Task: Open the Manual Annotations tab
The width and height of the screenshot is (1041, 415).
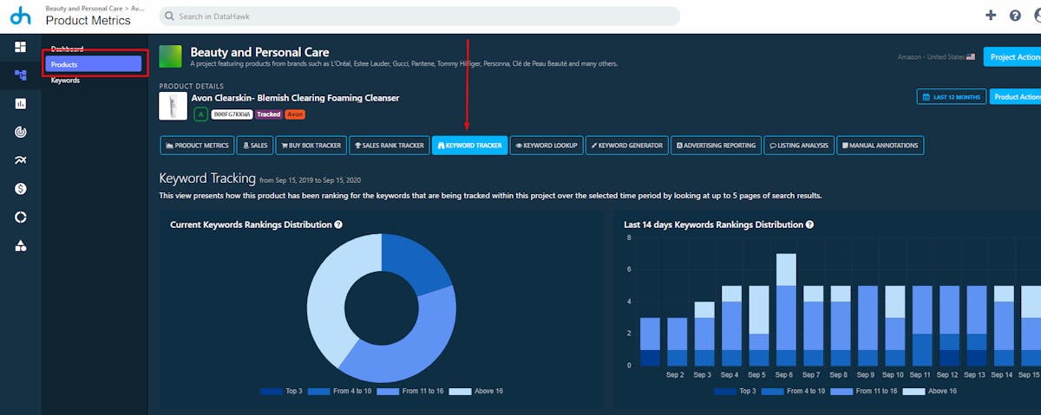Action: pos(880,146)
